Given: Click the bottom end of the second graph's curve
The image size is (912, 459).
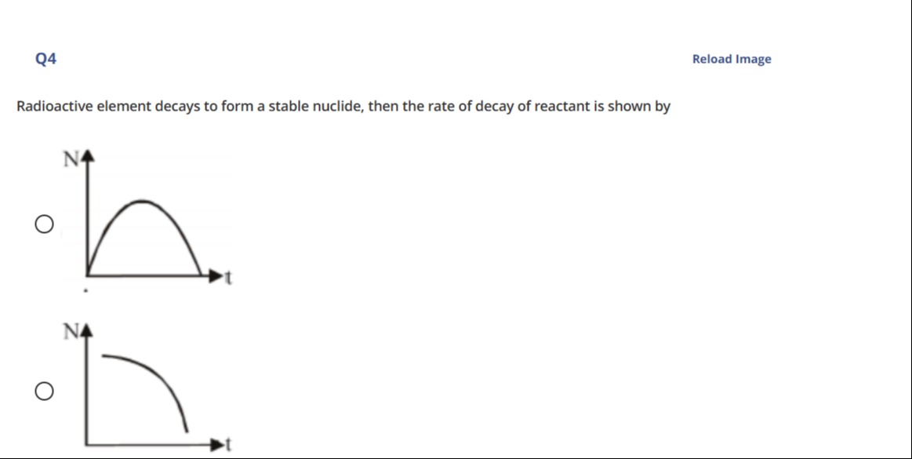Looking at the screenshot, I should [x=186, y=431].
